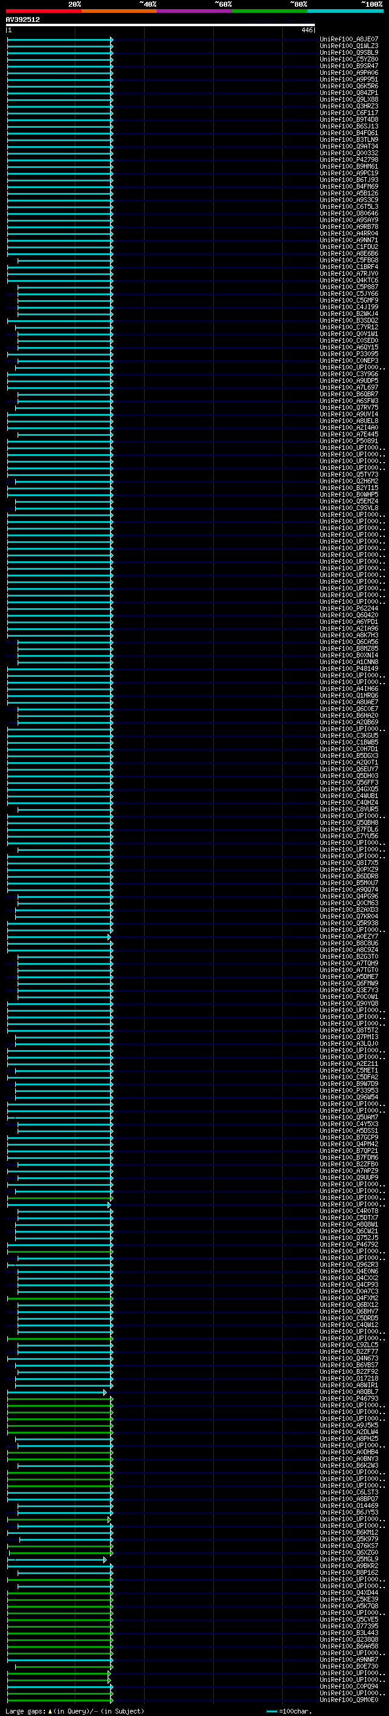Select hit label UniRef100_A9PC19
389x1716 pixels.
coord(349,173)
